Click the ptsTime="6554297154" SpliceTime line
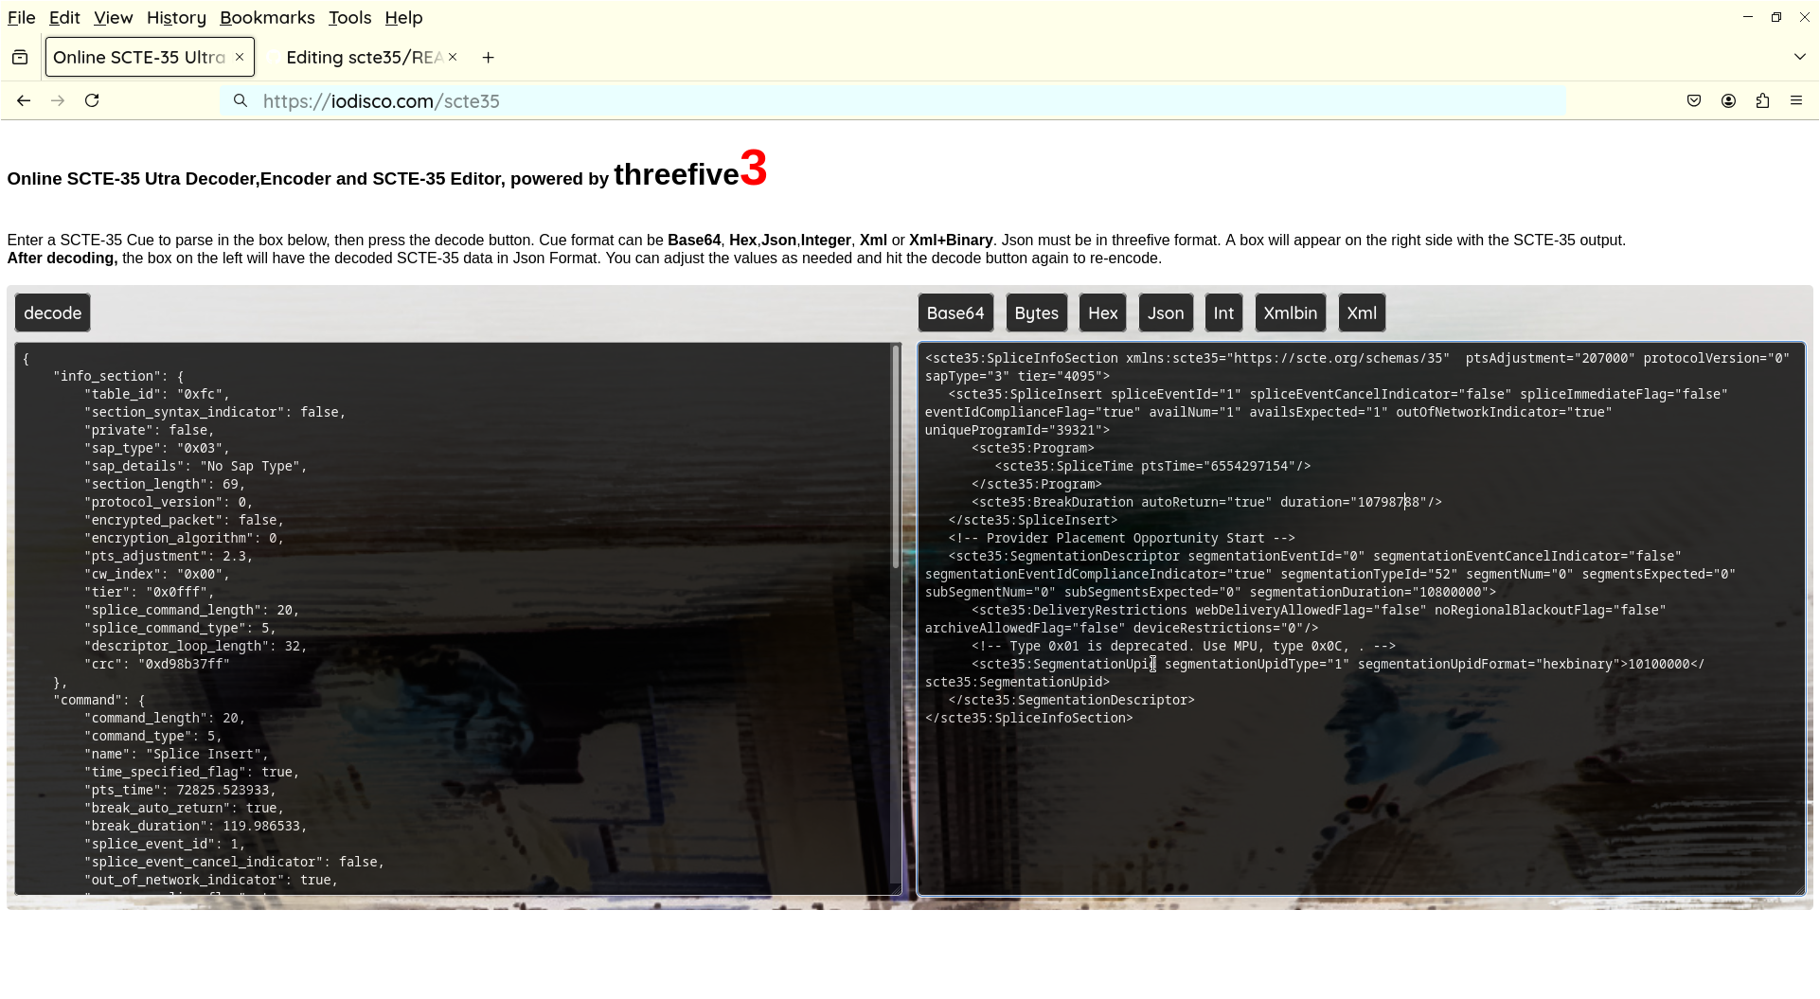Screen dimensions: 1820x999 pos(1153,467)
